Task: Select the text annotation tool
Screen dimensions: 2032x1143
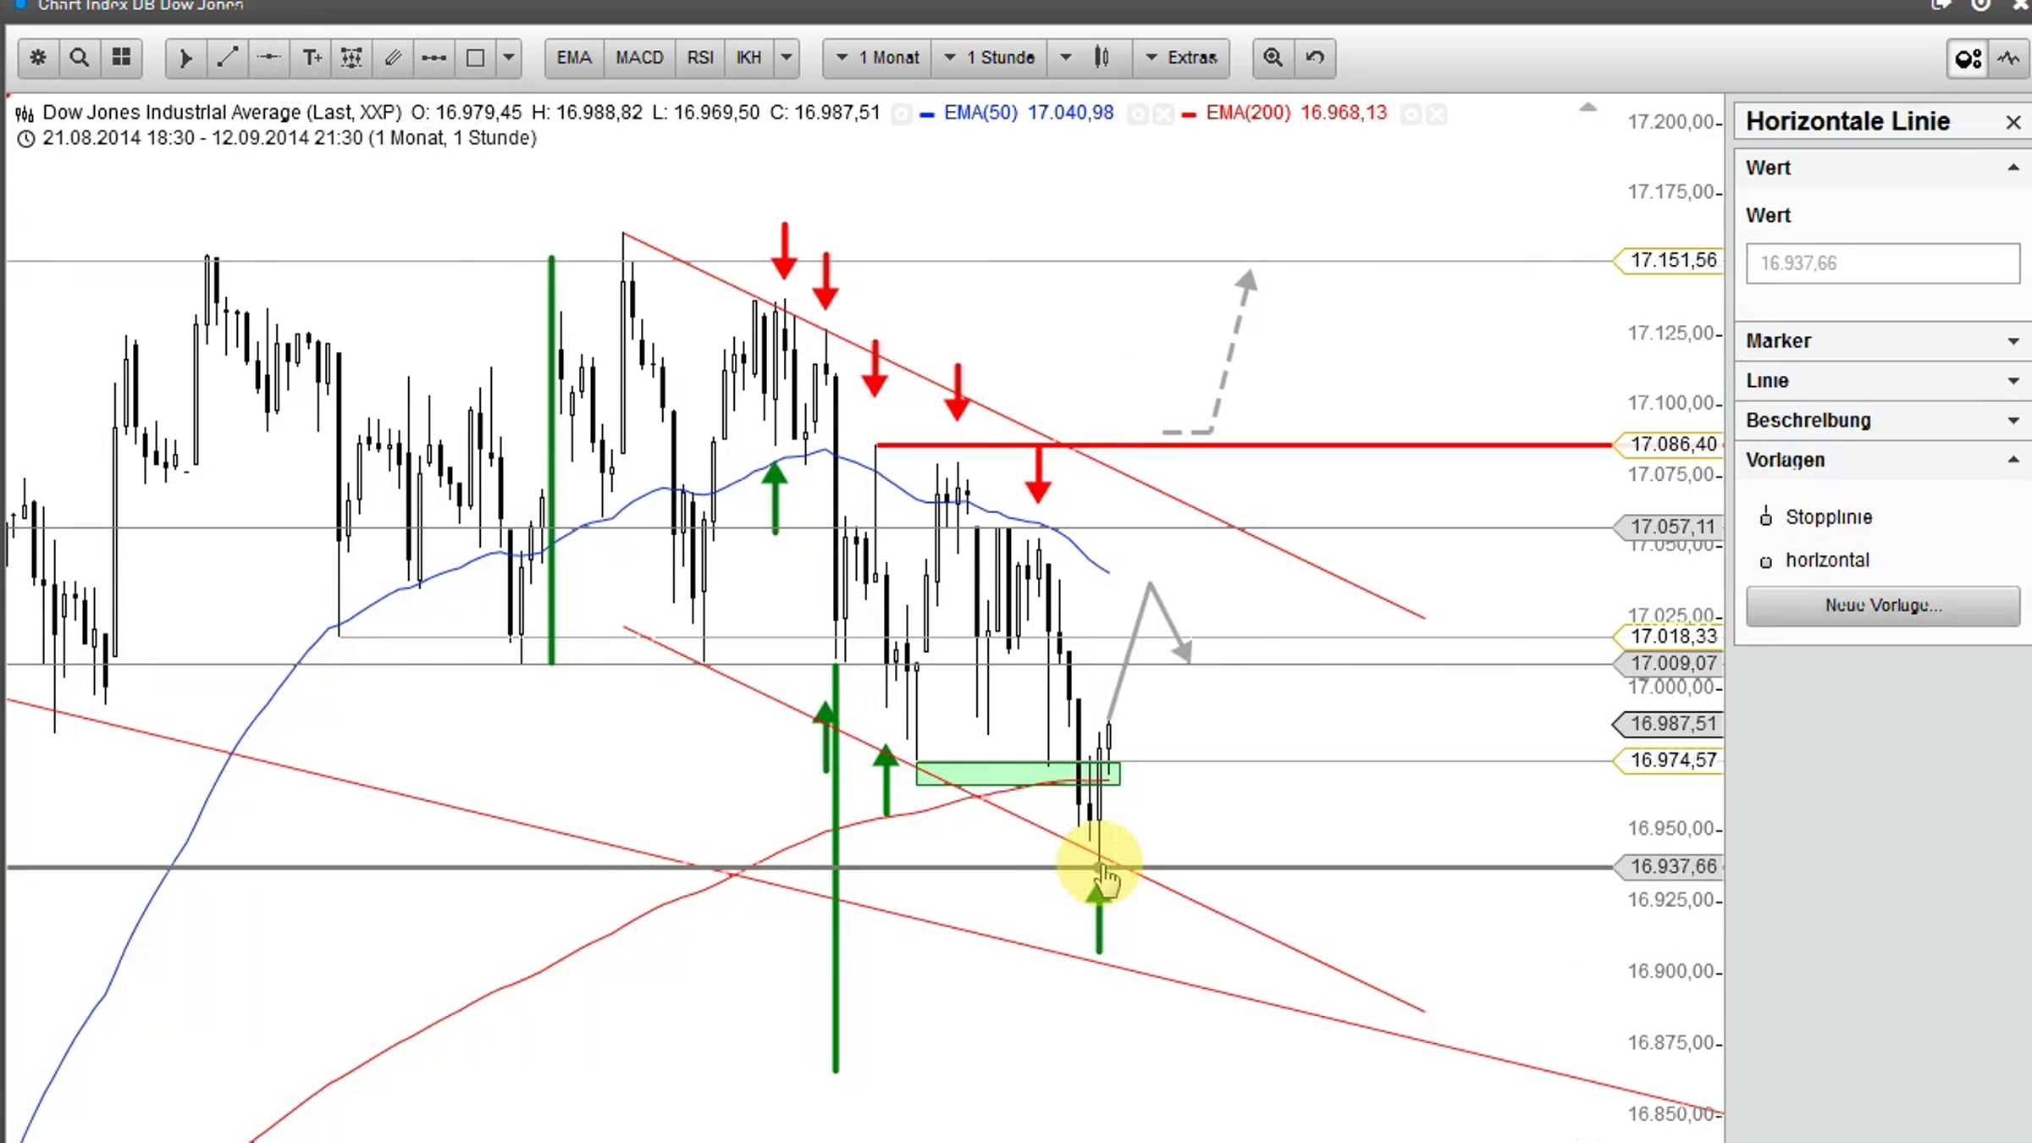Action: pyautogui.click(x=311, y=58)
